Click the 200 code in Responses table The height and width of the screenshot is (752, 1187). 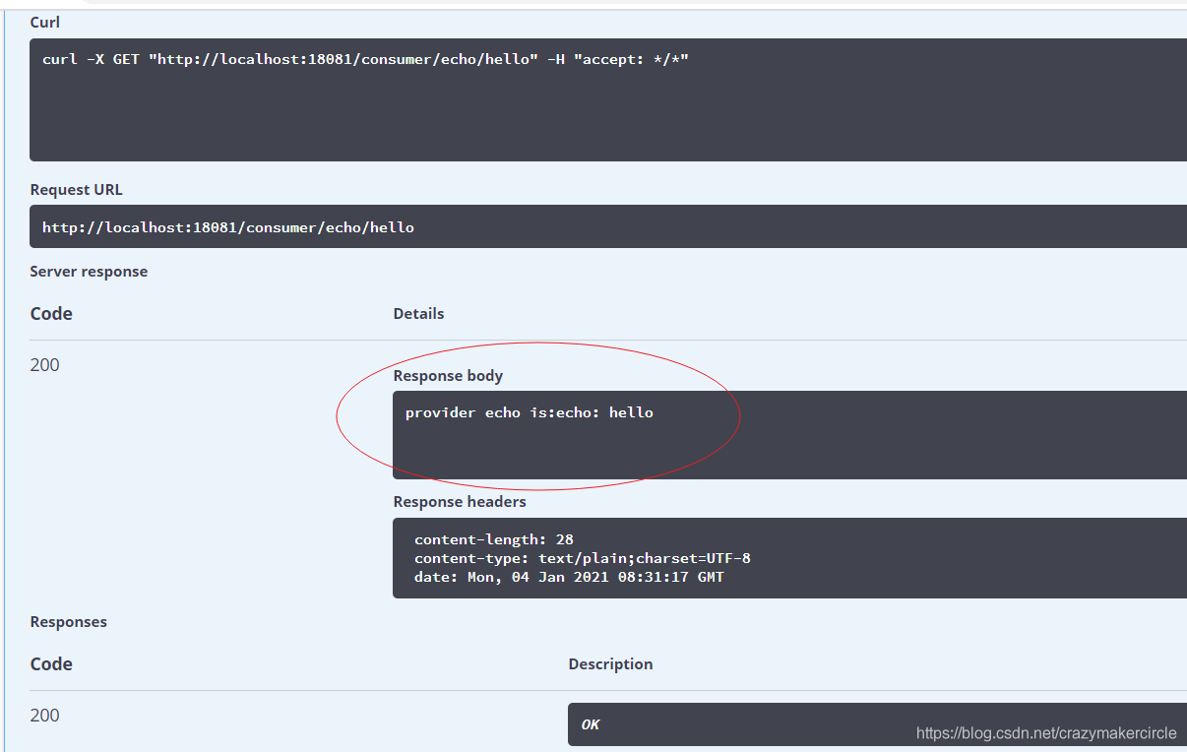click(x=45, y=716)
